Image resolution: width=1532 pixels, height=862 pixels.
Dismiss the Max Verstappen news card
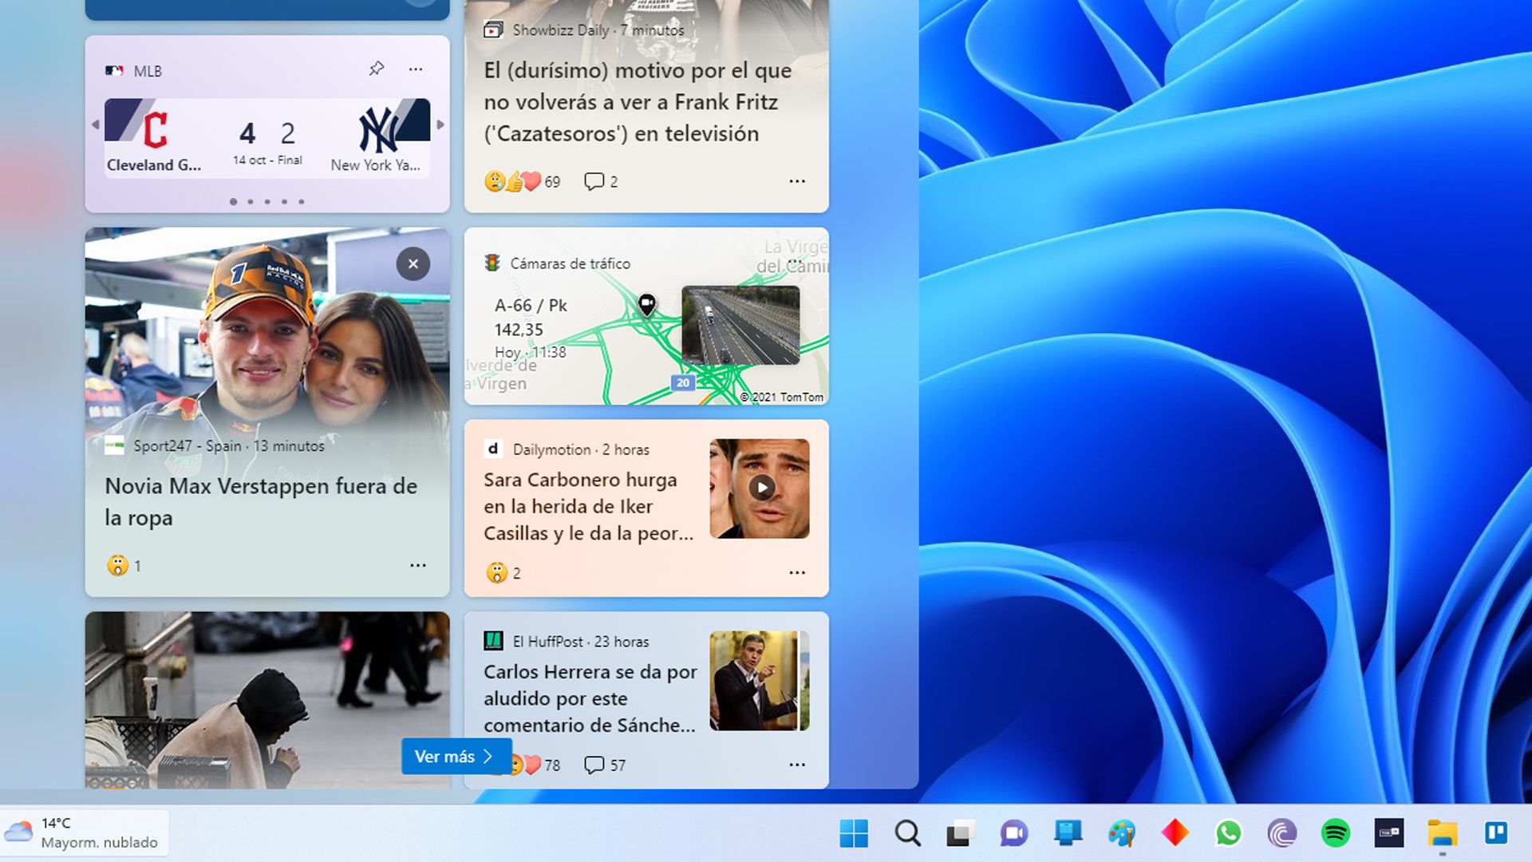(x=412, y=263)
